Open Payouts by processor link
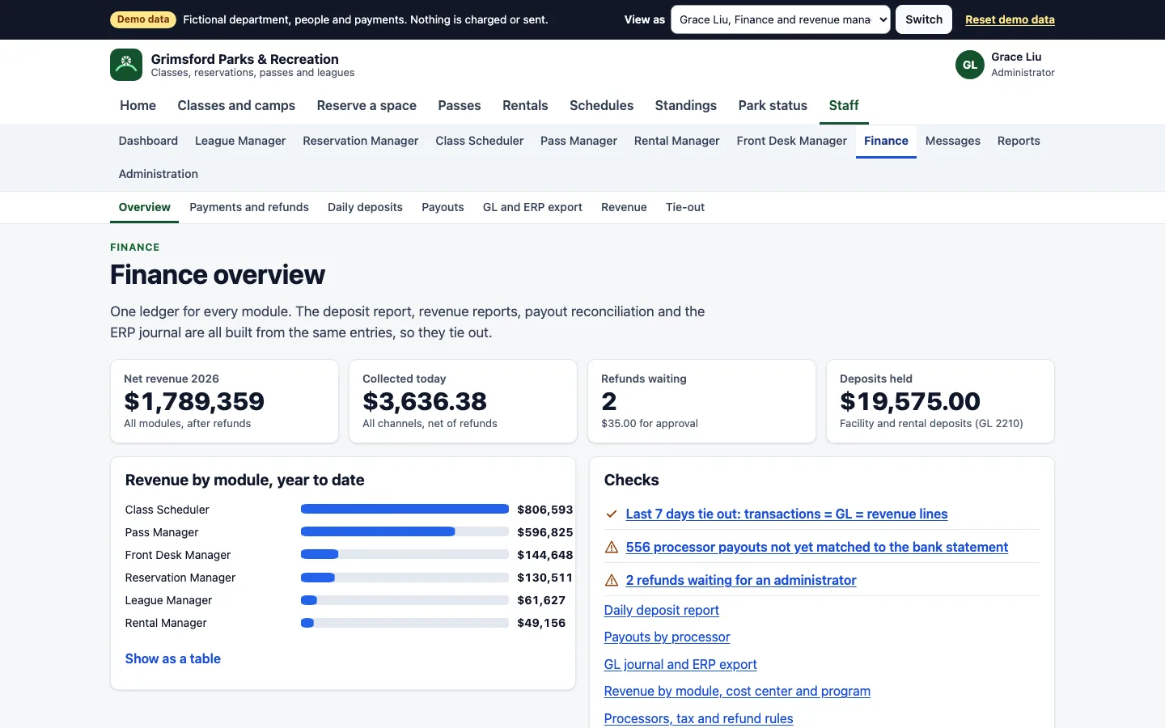1165x728 pixels. (x=667, y=637)
